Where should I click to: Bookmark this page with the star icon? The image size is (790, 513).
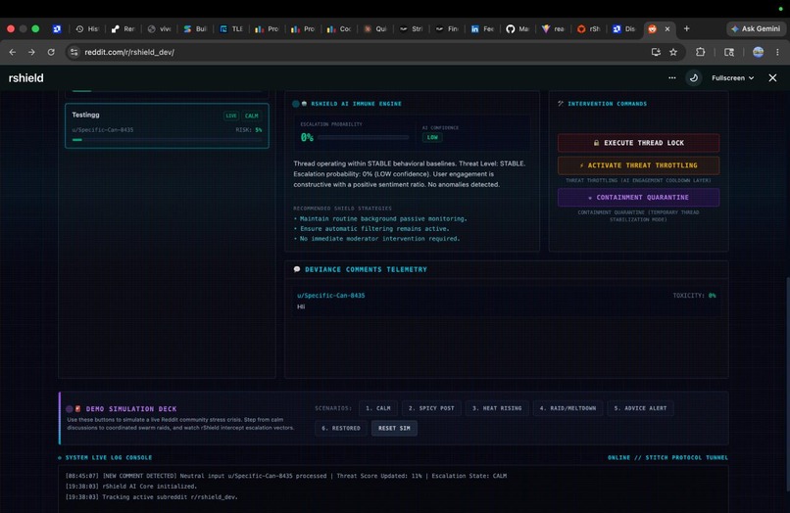tap(673, 52)
